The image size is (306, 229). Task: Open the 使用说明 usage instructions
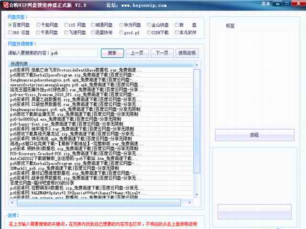coord(187,53)
